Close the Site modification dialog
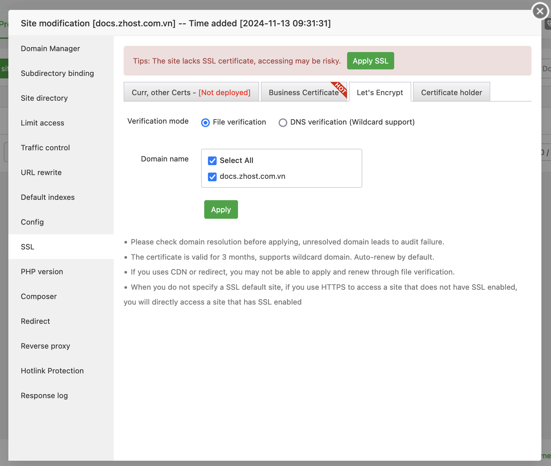The image size is (551, 466). (x=540, y=11)
